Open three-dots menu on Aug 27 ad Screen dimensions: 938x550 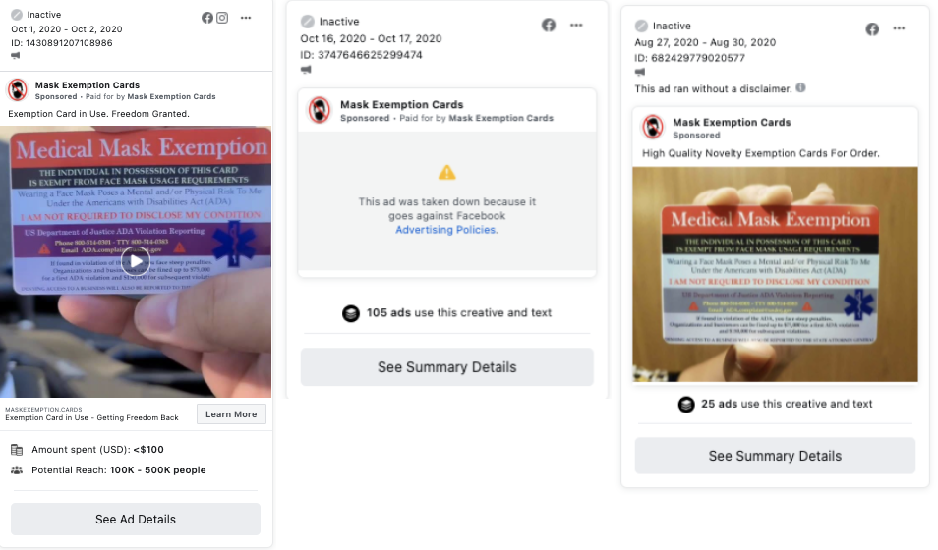pyautogui.click(x=899, y=28)
